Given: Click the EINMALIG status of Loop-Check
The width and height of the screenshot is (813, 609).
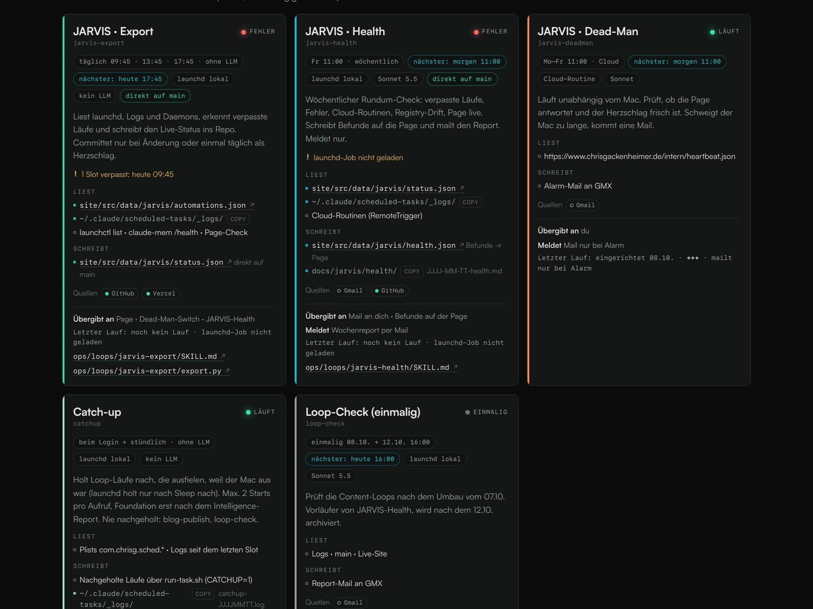Looking at the screenshot, I should (486, 412).
